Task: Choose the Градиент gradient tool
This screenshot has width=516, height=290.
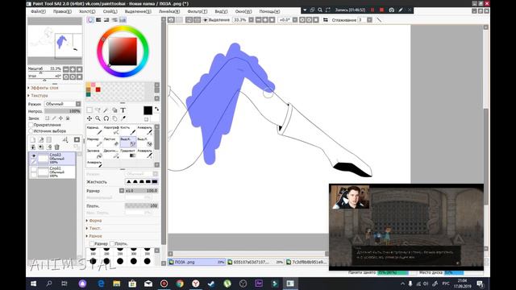Action: [128, 153]
